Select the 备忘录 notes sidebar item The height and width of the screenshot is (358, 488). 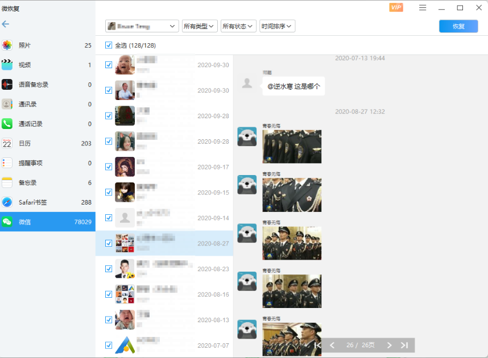[27, 182]
